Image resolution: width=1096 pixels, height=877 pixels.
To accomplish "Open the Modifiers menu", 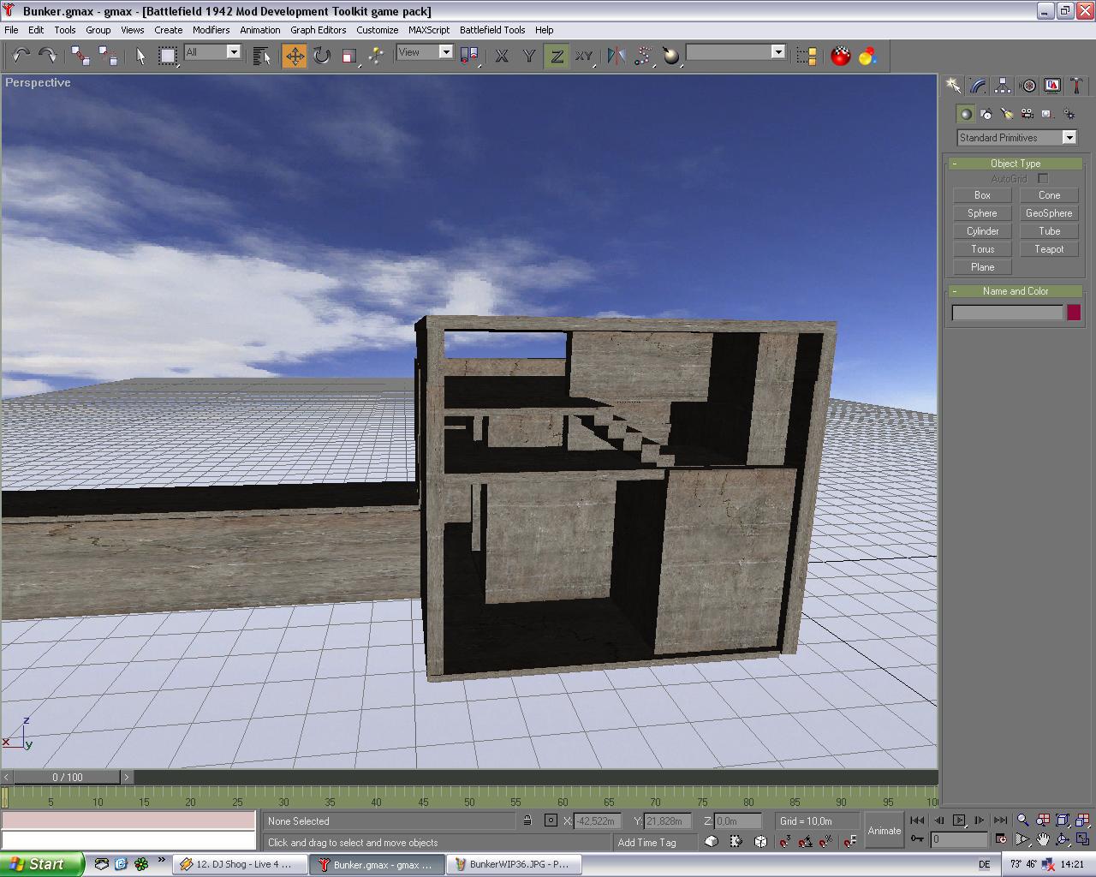I will [211, 30].
